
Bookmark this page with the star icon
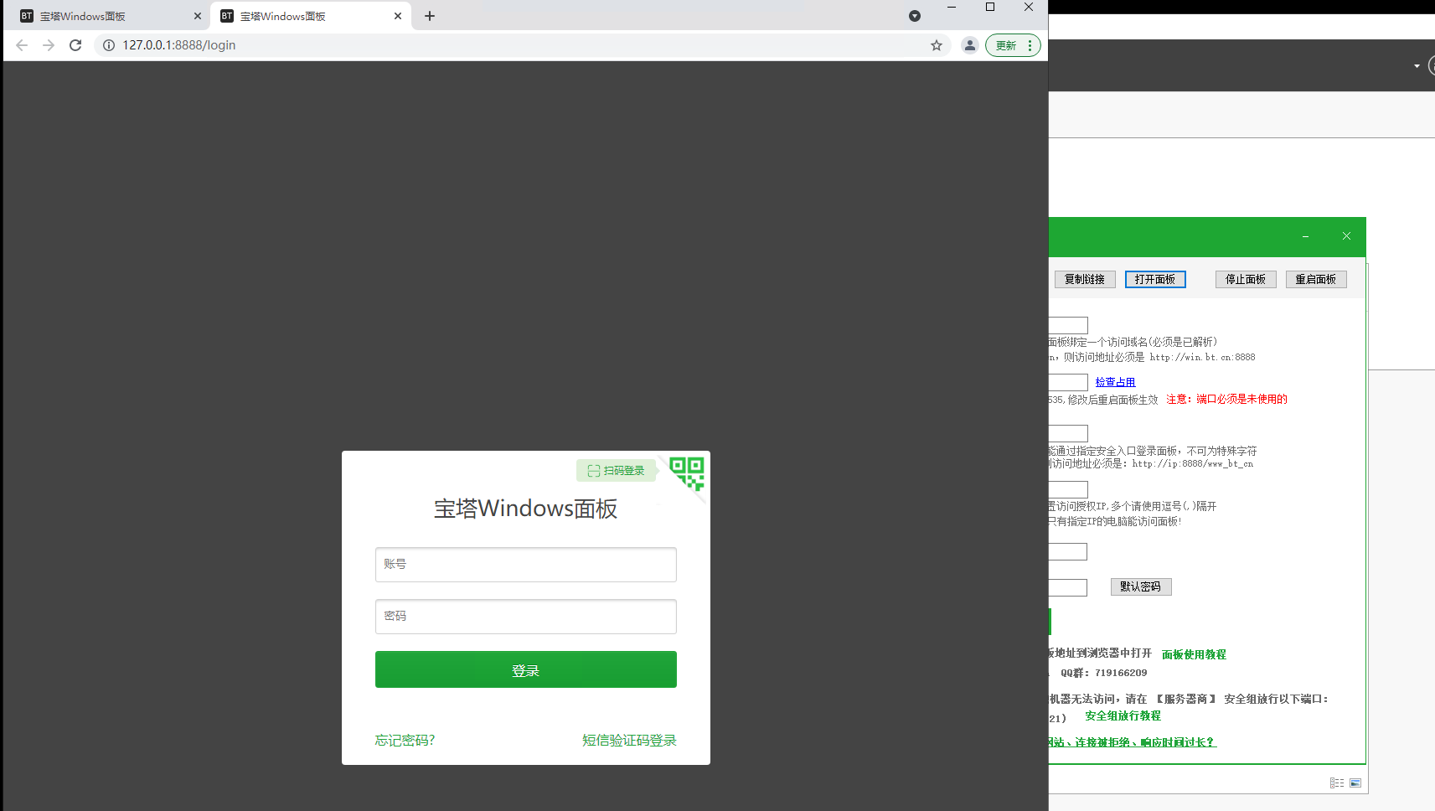[937, 45]
